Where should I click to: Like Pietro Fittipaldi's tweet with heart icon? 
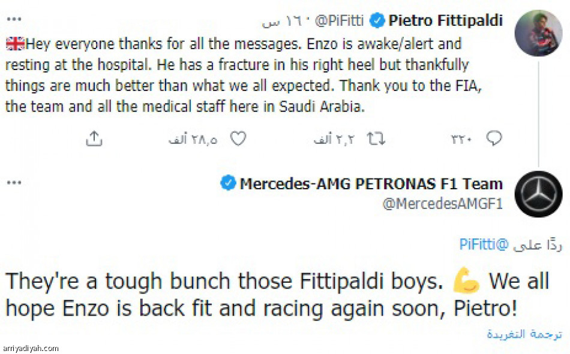pyautogui.click(x=238, y=139)
